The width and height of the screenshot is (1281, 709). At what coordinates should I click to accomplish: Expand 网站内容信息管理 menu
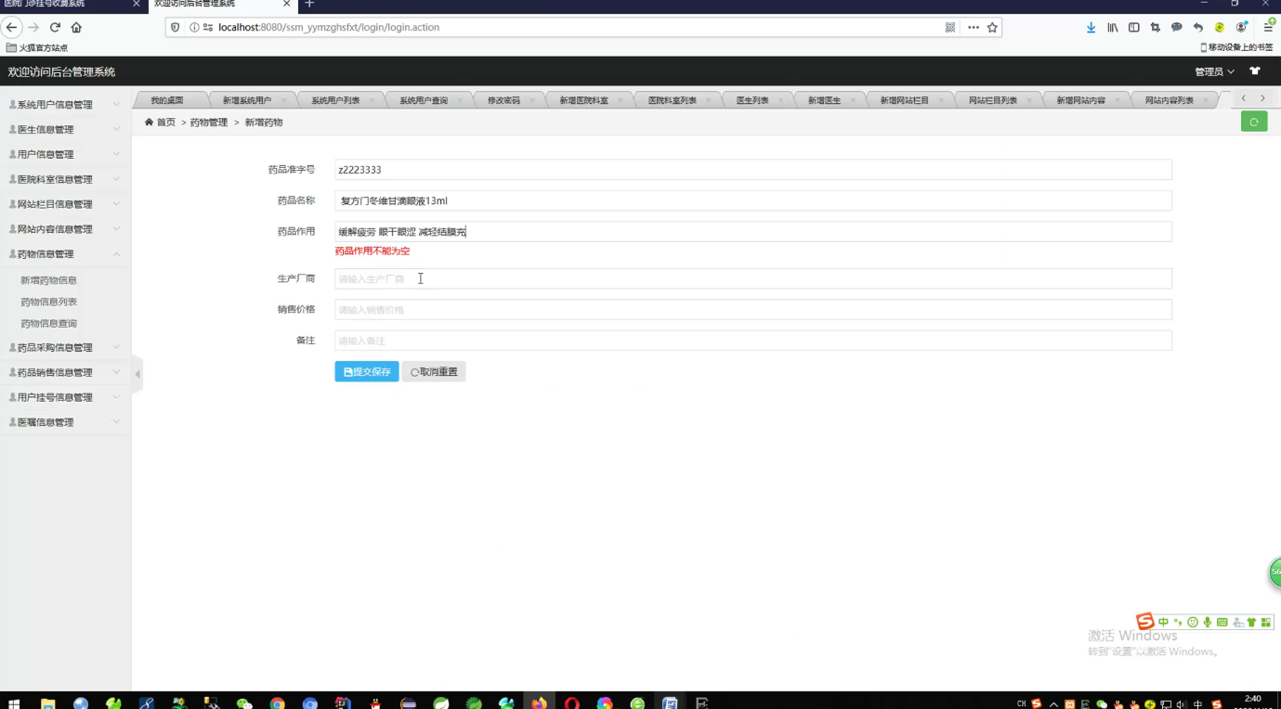pos(65,229)
